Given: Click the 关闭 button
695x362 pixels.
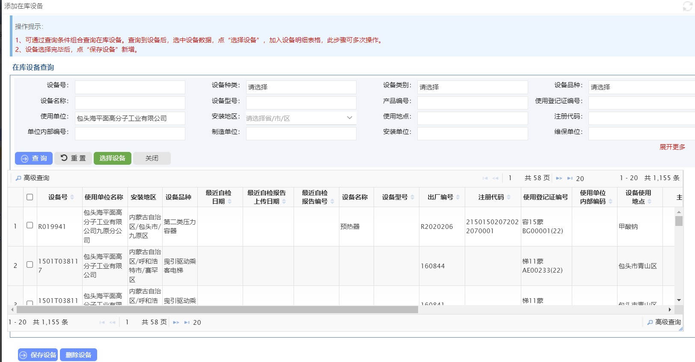Looking at the screenshot, I should [x=152, y=158].
